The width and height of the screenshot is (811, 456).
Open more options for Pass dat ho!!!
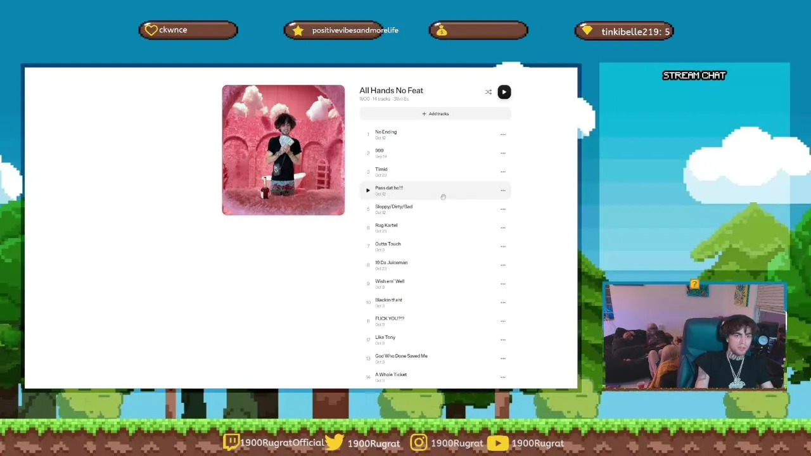503,190
